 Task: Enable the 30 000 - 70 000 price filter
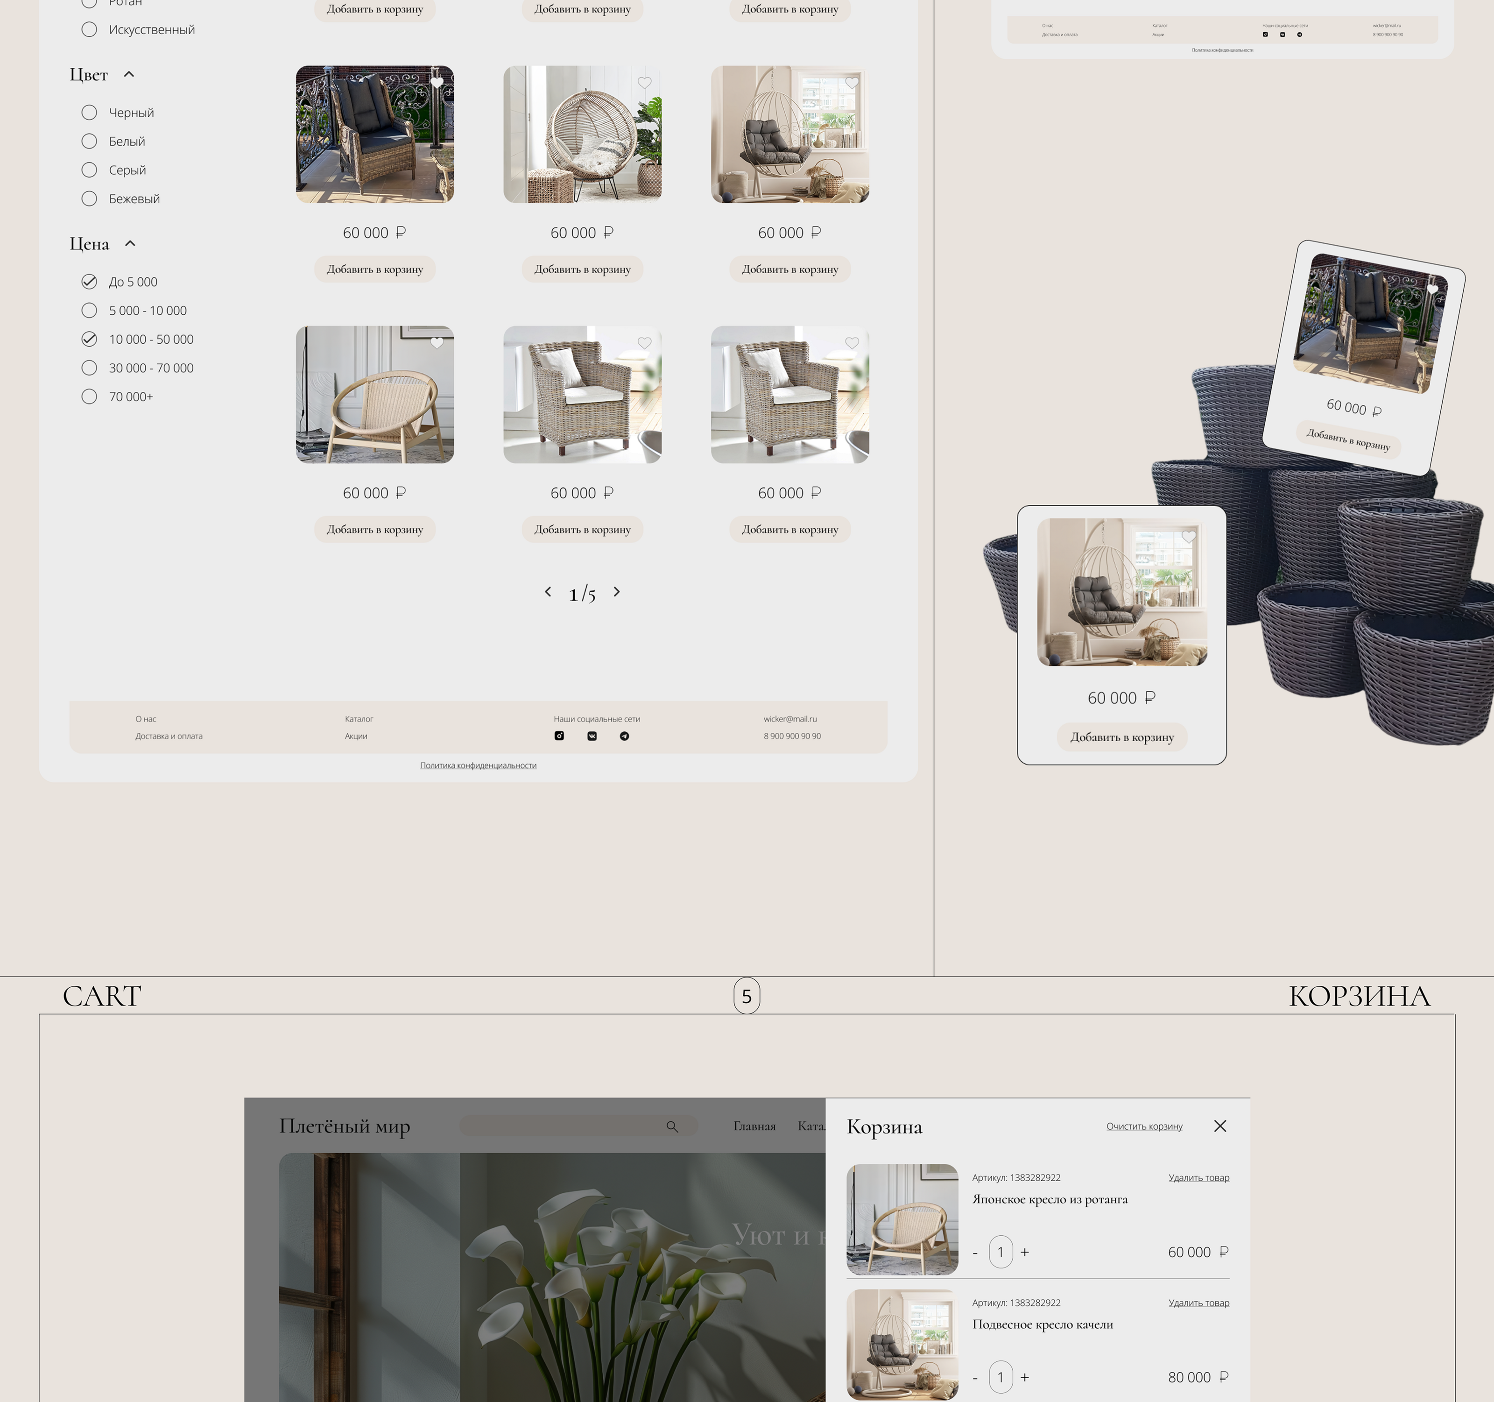[x=90, y=368]
